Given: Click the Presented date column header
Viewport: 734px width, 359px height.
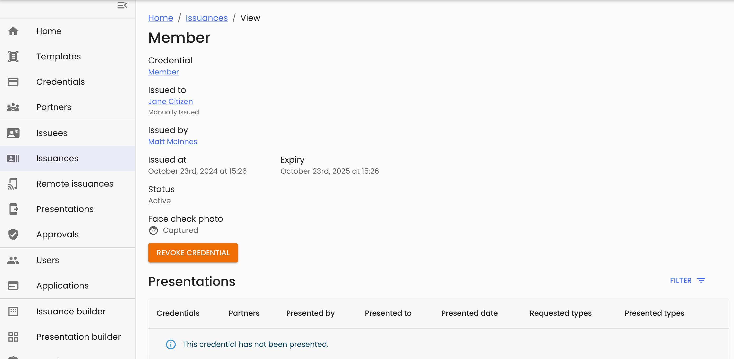Looking at the screenshot, I should pyautogui.click(x=469, y=313).
